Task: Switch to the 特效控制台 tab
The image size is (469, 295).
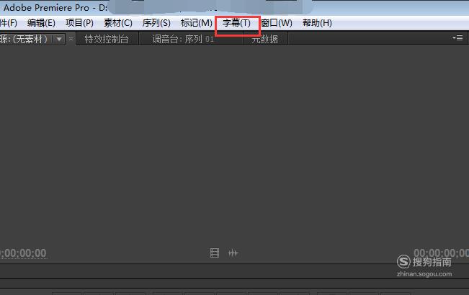Action: (107, 39)
